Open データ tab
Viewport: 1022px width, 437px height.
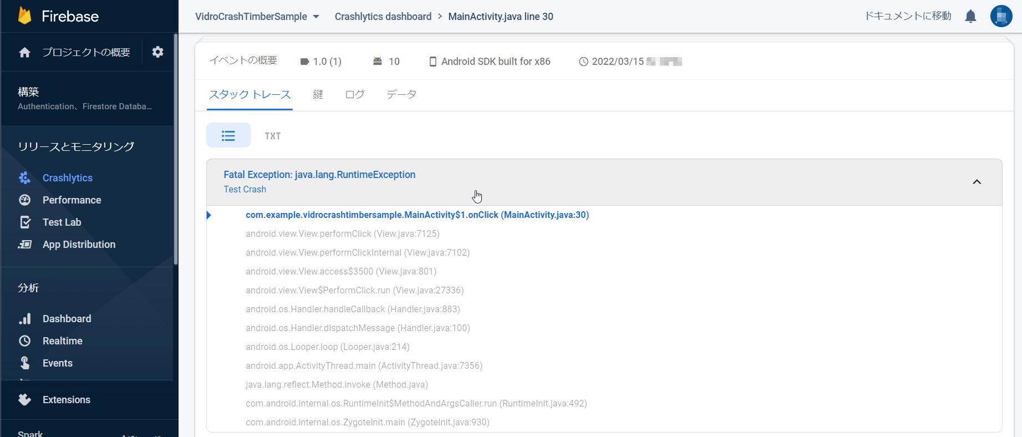[401, 94]
